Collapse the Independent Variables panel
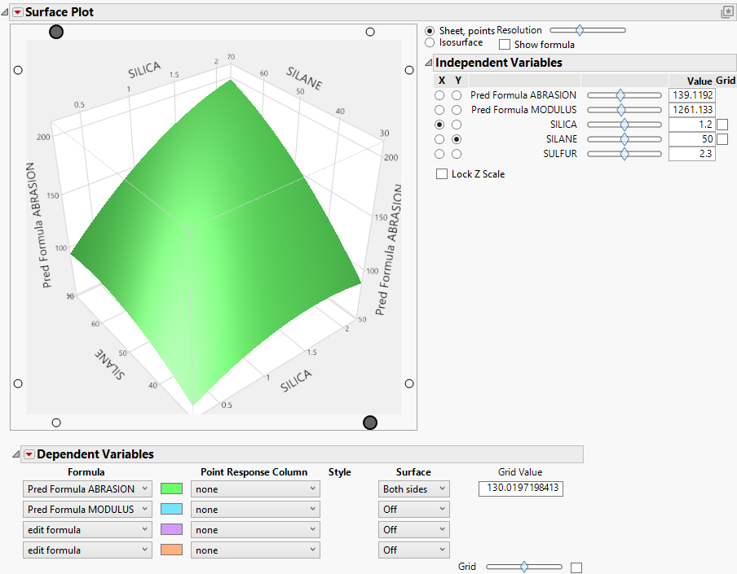Viewport: 737px width, 574px height. 428,62
